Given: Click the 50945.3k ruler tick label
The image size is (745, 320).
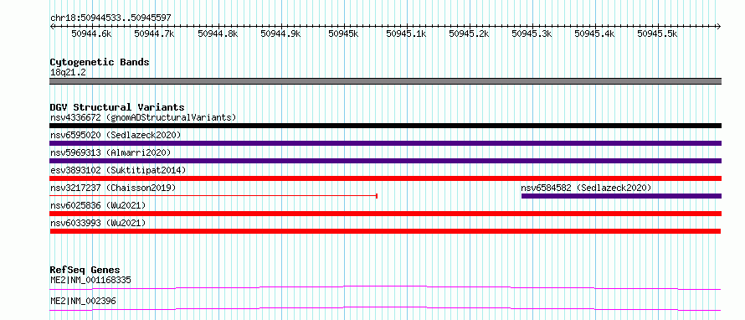Looking at the screenshot, I should (532, 34).
